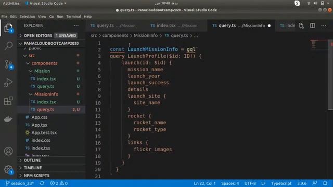Open the Selection menu
The height and width of the screenshot is (187, 333).
click(27, 17)
